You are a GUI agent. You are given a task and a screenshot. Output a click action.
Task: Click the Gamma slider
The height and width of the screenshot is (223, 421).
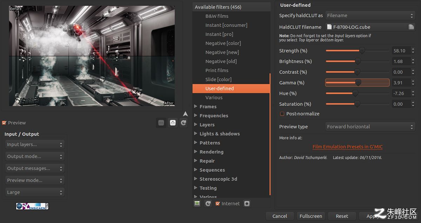[x=357, y=83]
